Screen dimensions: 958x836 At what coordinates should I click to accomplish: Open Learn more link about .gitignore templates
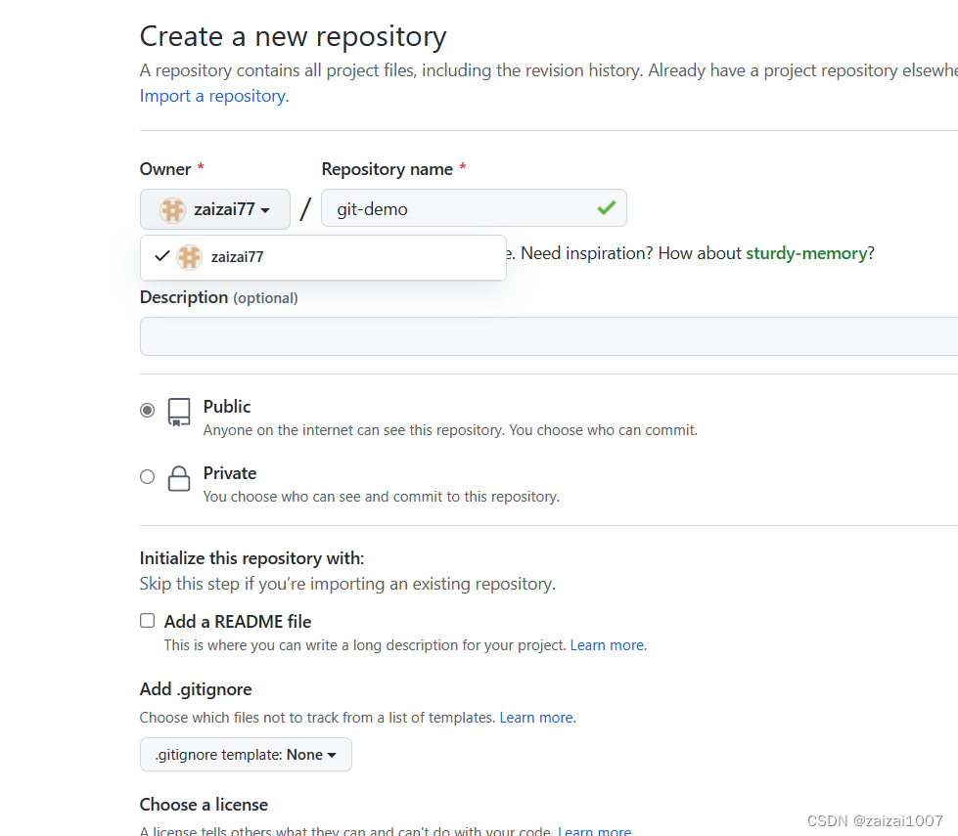tap(537, 718)
